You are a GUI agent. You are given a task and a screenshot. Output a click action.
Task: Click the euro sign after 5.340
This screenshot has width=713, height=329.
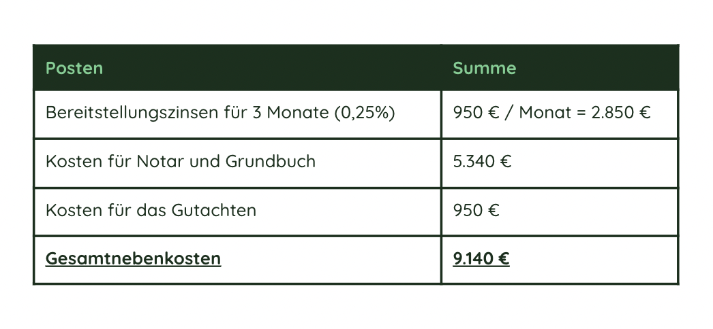(506, 162)
